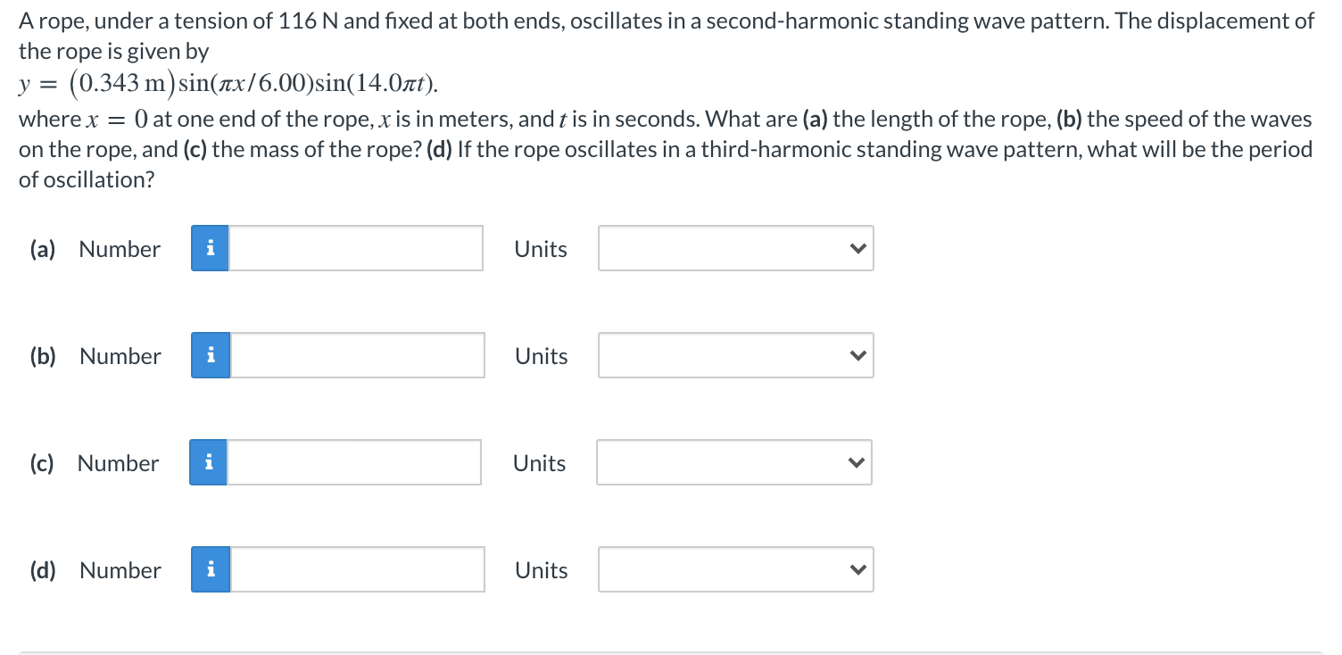The width and height of the screenshot is (1342, 655).
Task: Open the blue info icon beside (d) Number
Action: pos(211,569)
